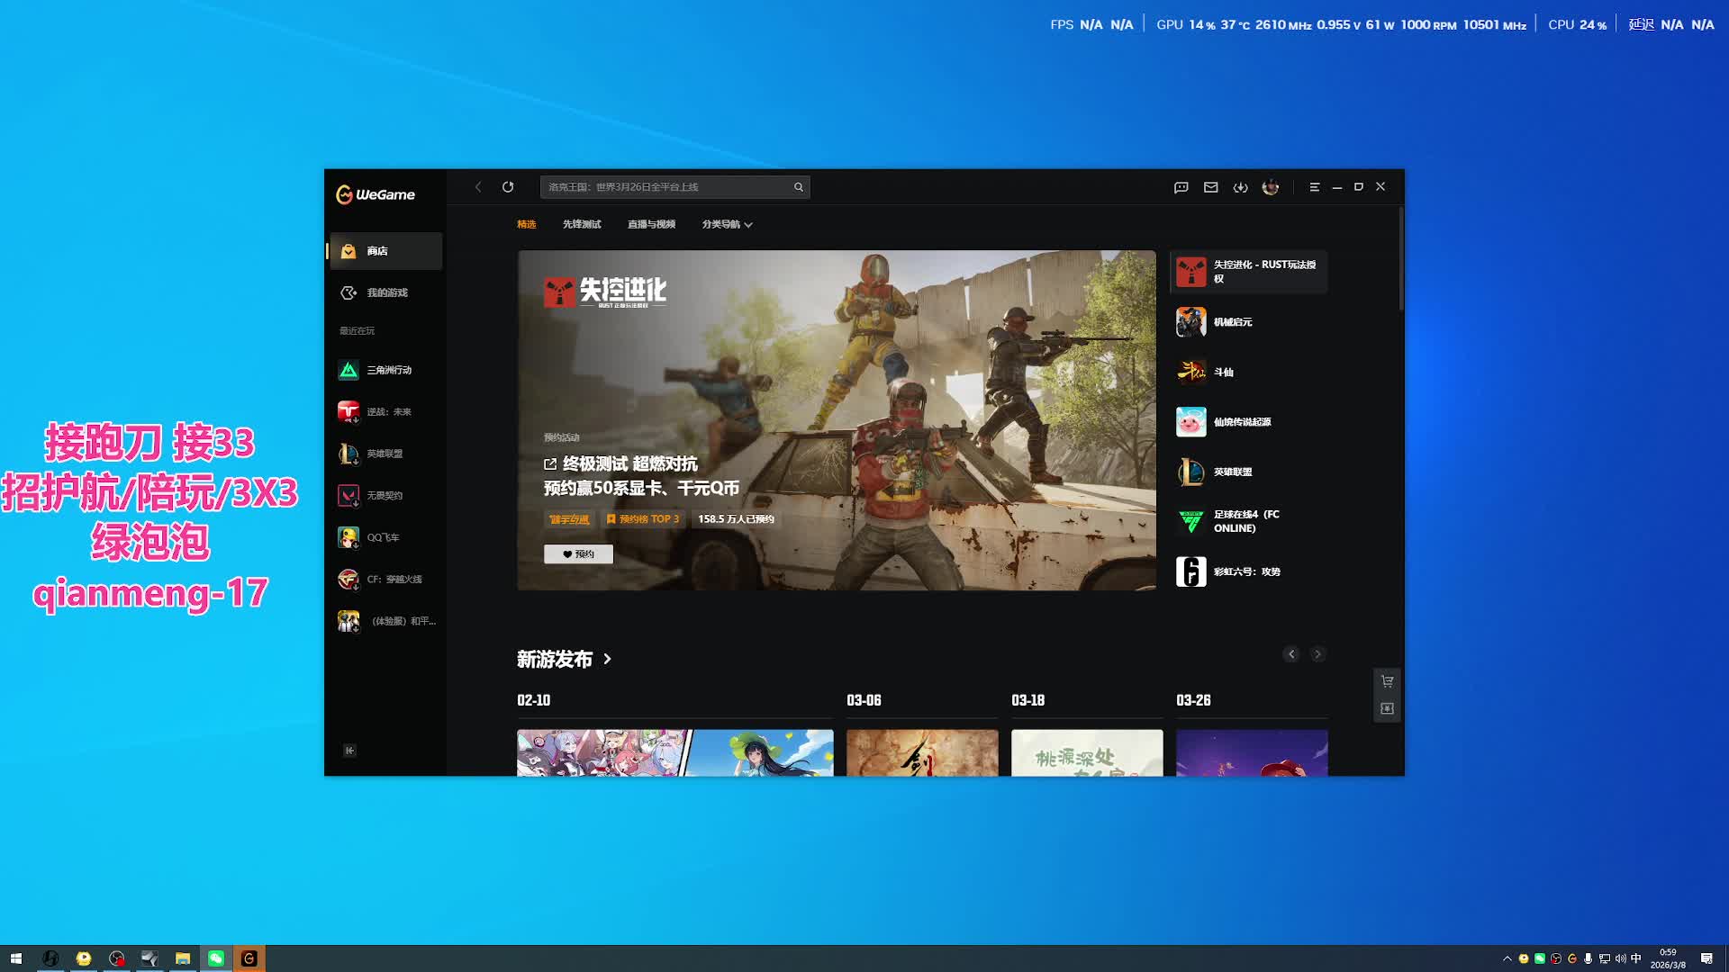Open the mail inbox icon
This screenshot has width=1729, height=972.
(1210, 187)
